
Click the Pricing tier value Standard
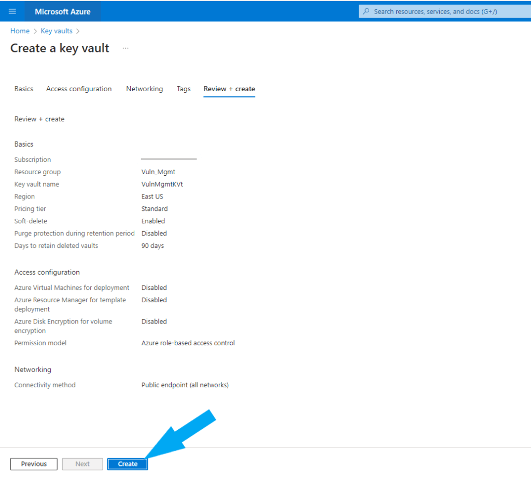pos(155,208)
